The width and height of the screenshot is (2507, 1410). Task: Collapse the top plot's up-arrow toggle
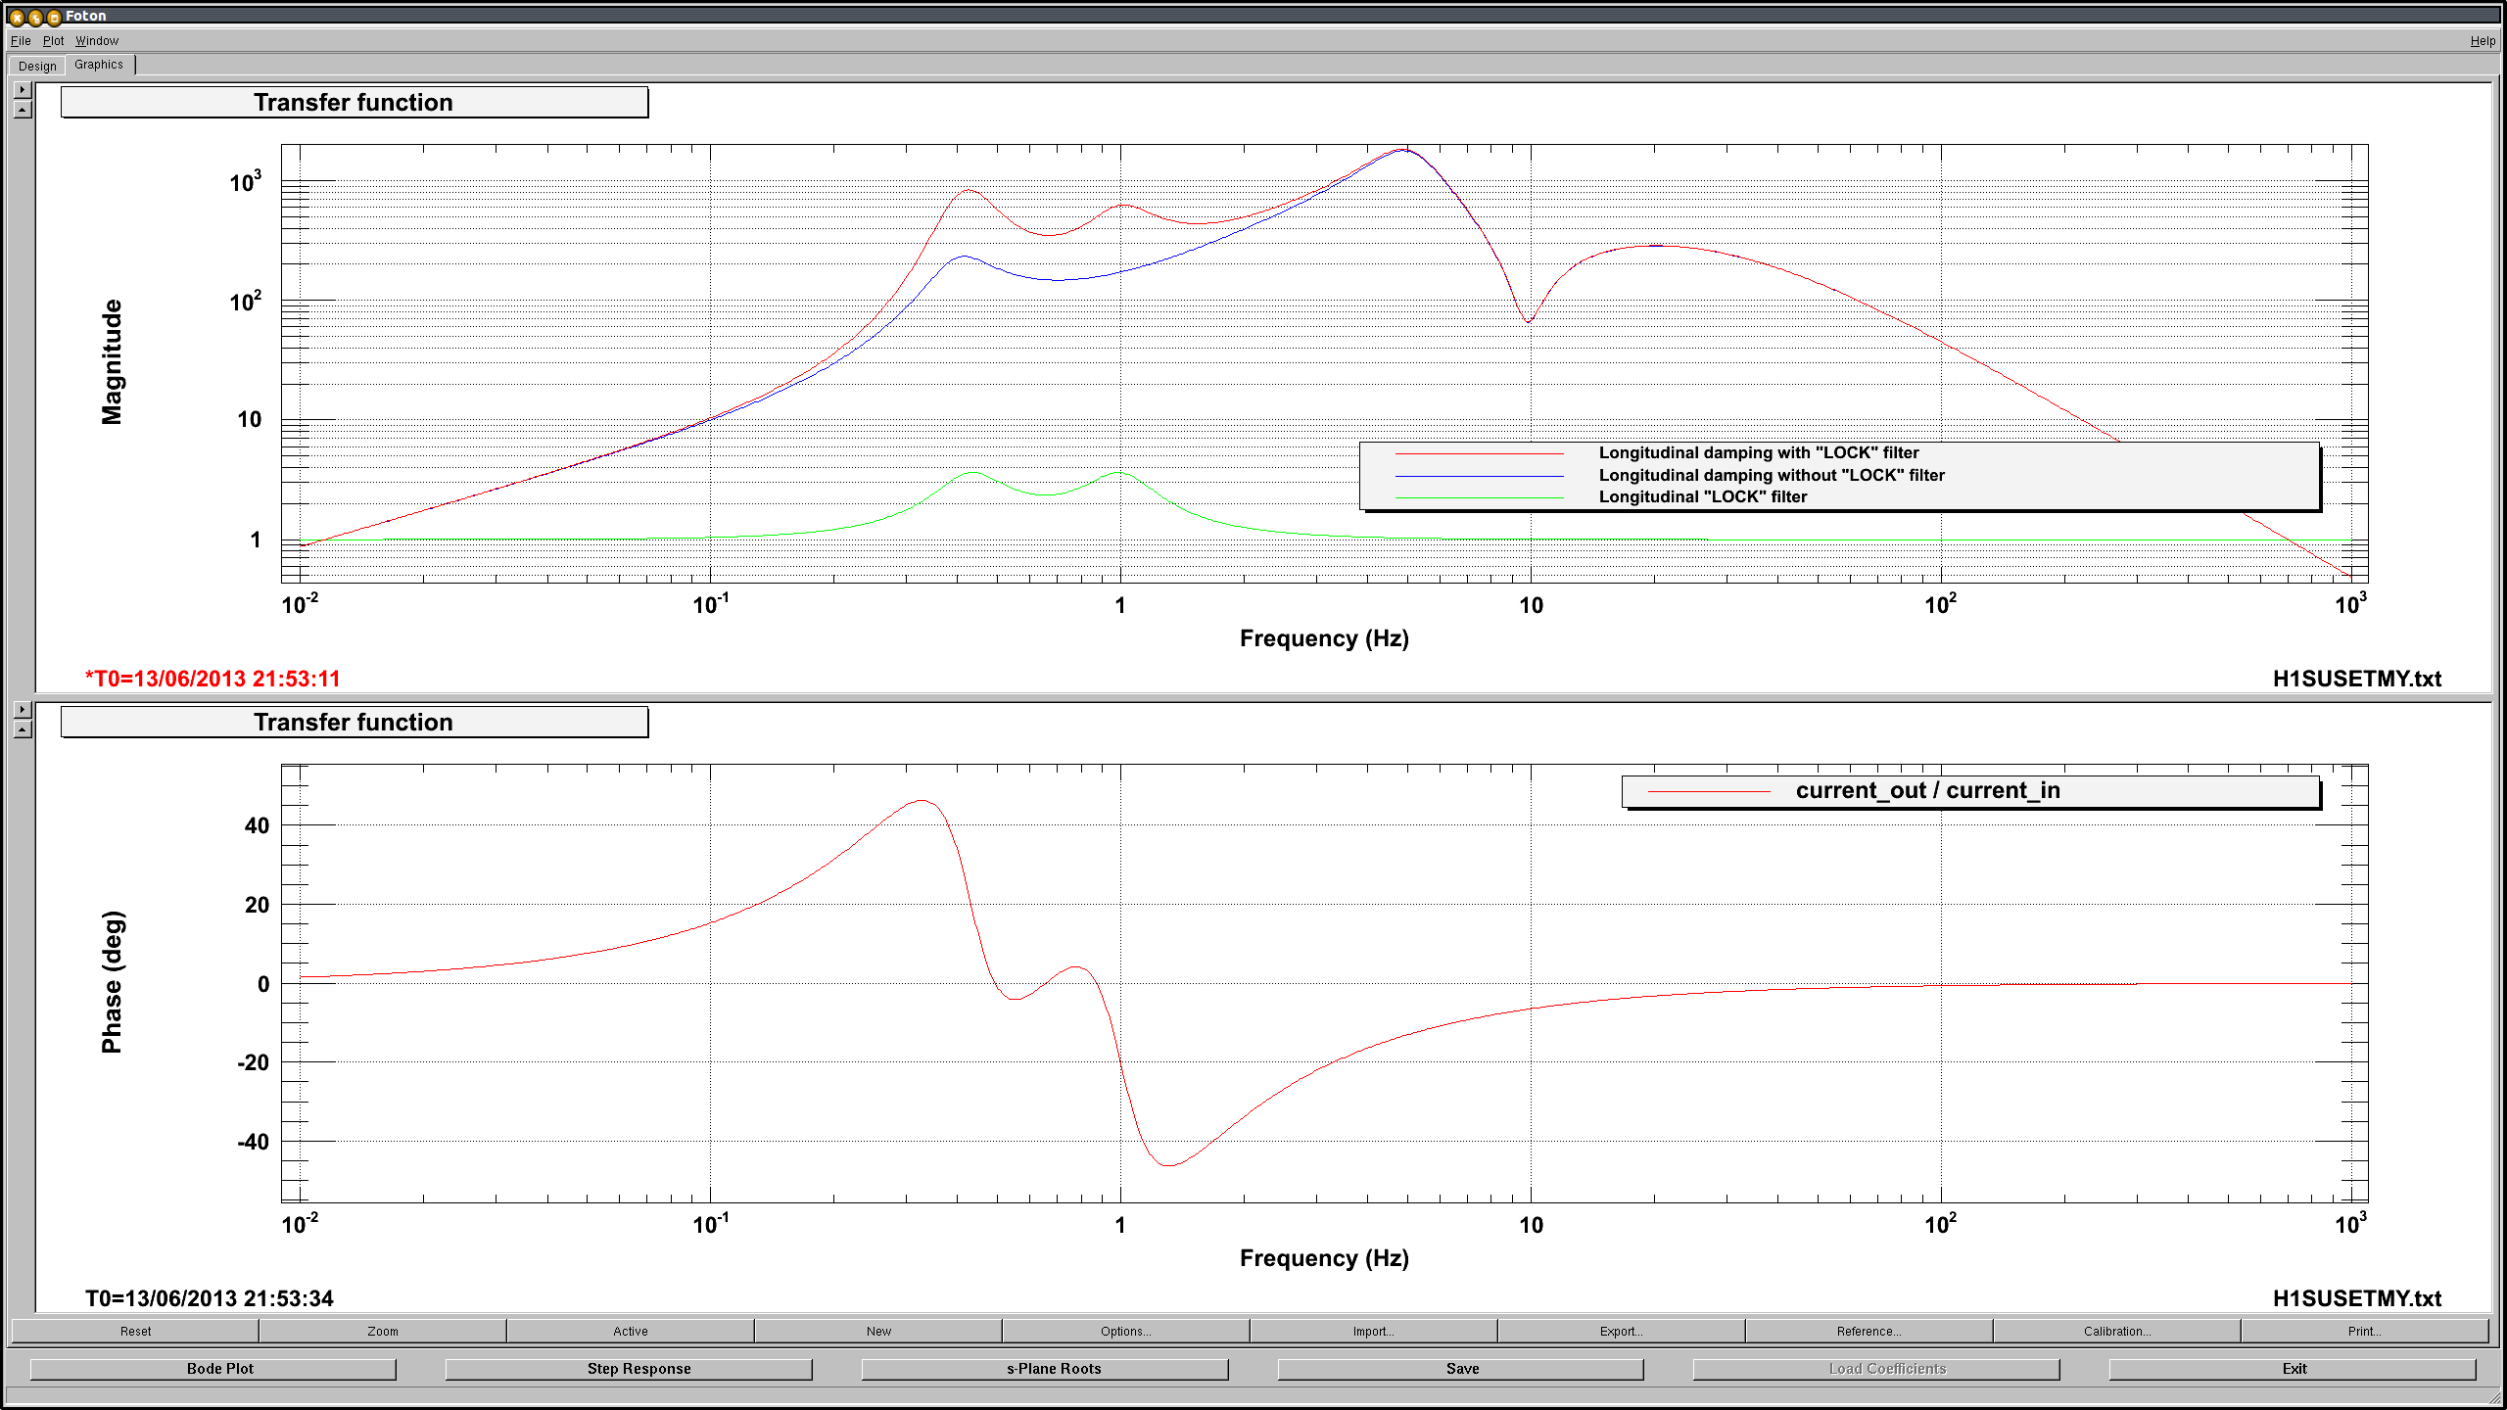(23, 110)
